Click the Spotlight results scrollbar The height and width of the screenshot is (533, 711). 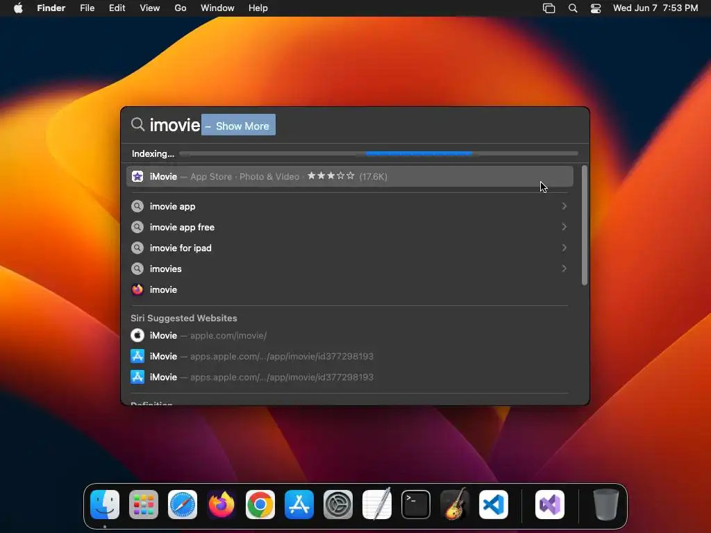[x=585, y=226]
